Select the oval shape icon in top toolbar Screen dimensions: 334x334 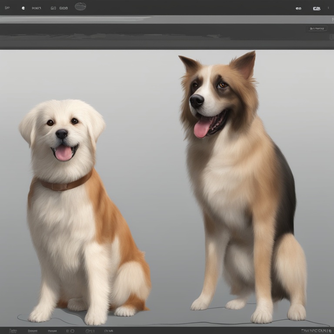[x=80, y=7]
